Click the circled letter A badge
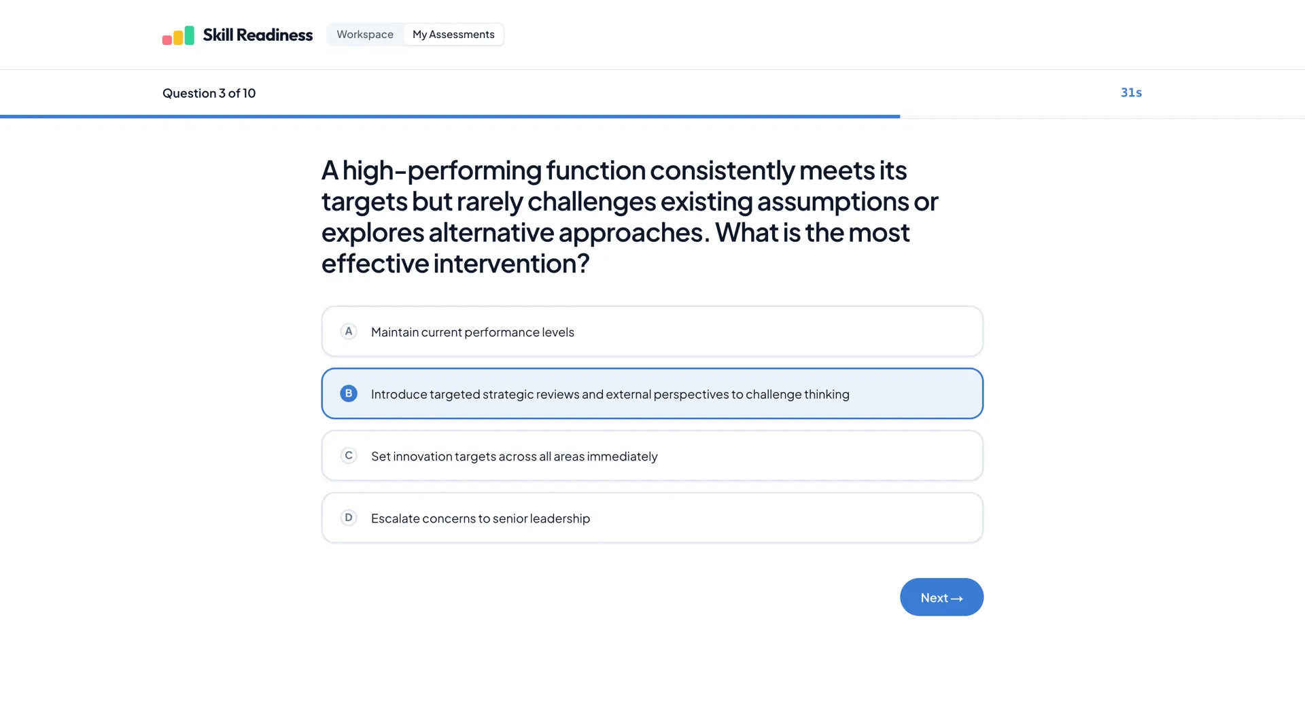Viewport: 1305px width, 727px height. click(x=349, y=332)
